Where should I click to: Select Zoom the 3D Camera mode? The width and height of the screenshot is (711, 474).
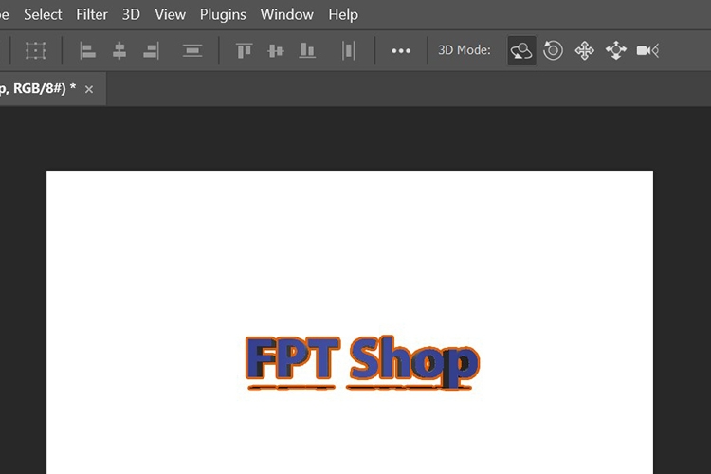click(x=647, y=50)
